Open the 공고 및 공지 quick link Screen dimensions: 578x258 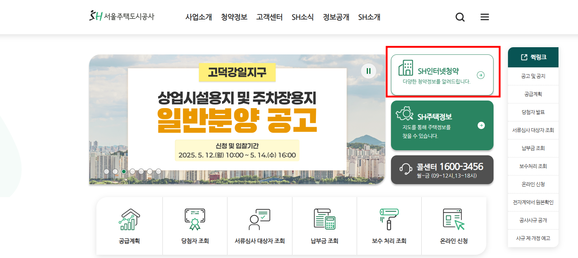533,76
